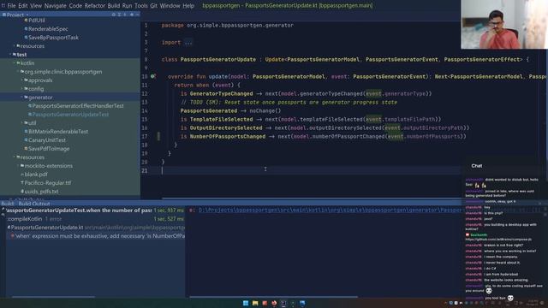
Task: Select CanaryUnitTest file
Action: coord(45,140)
